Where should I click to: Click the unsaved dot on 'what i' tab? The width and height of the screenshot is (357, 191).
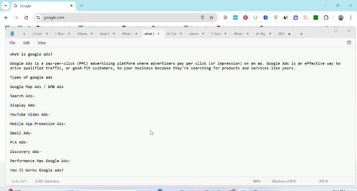coord(159,34)
